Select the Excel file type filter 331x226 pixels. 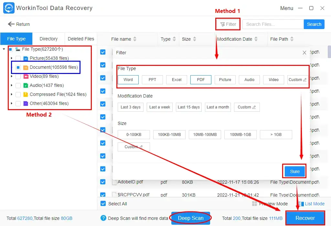(x=176, y=80)
